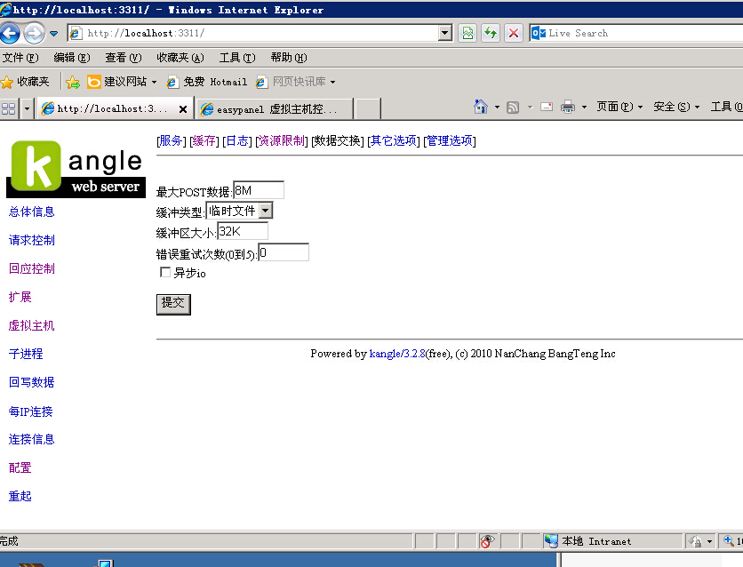
Task: Switch to easypanel 虚拟主机控 tab
Action: (x=274, y=109)
